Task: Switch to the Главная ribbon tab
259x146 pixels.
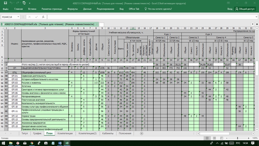Action: pyautogui.click(x=19, y=9)
